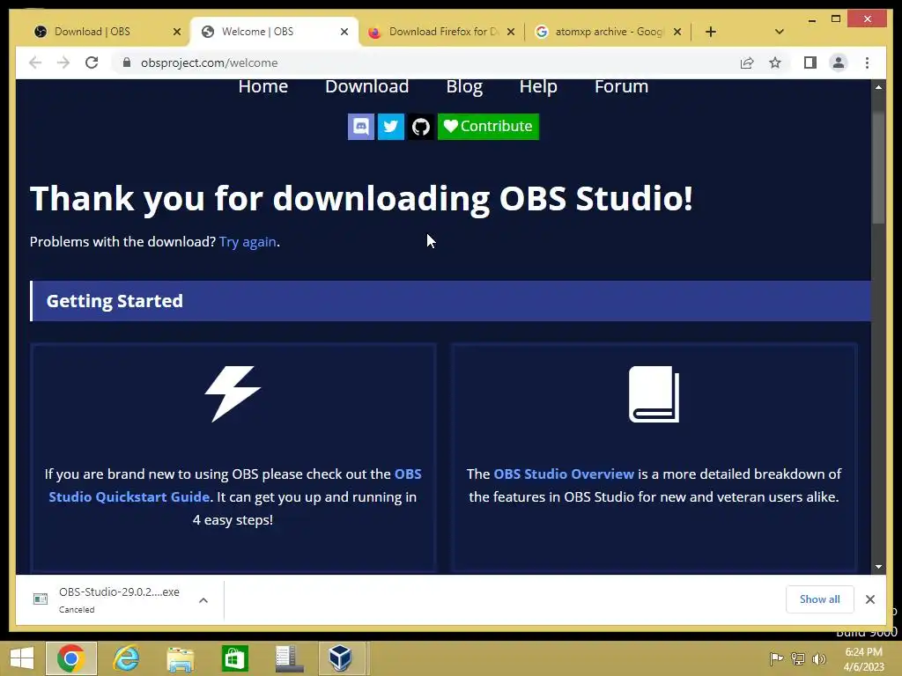Click the Try again download link
The width and height of the screenshot is (902, 676).
pyautogui.click(x=248, y=242)
